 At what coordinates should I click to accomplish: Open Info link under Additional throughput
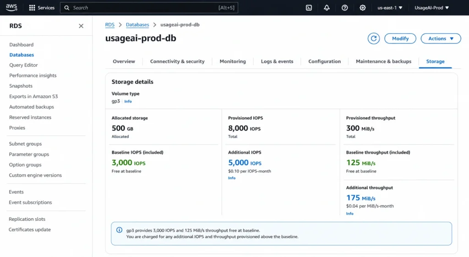click(349, 214)
